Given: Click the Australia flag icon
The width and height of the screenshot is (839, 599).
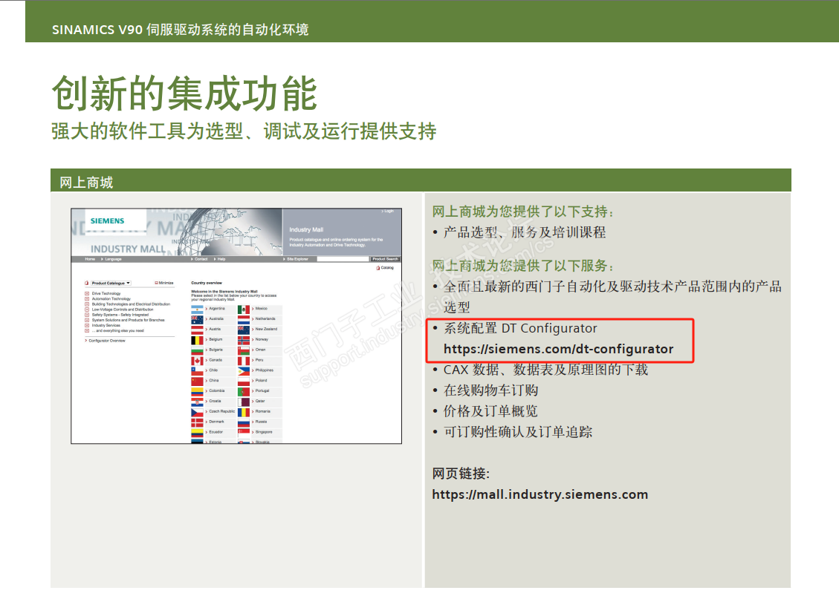Looking at the screenshot, I should click(197, 319).
